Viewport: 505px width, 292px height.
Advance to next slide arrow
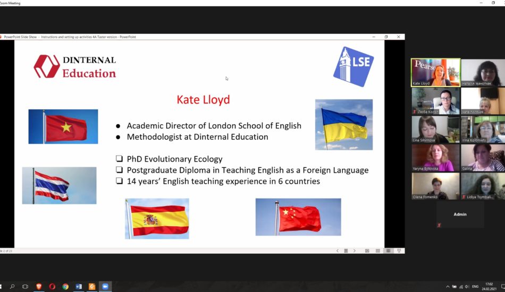[355, 251]
